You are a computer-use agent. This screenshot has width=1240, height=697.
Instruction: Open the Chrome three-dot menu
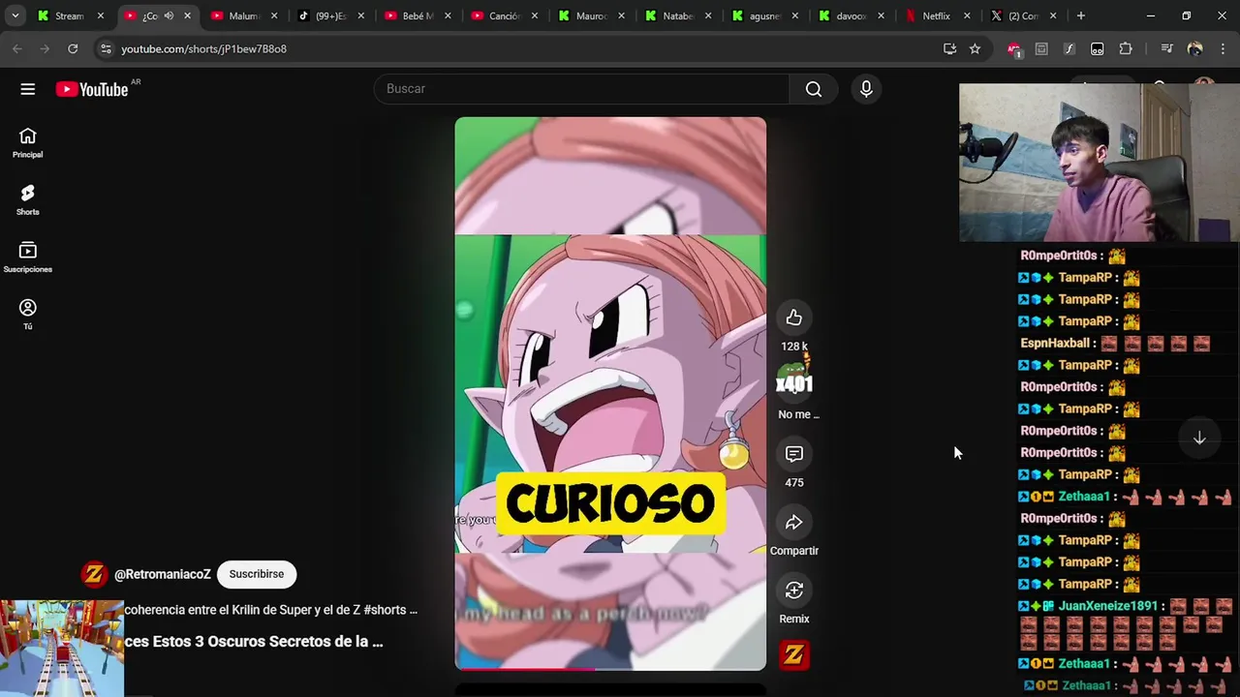pyautogui.click(x=1223, y=48)
